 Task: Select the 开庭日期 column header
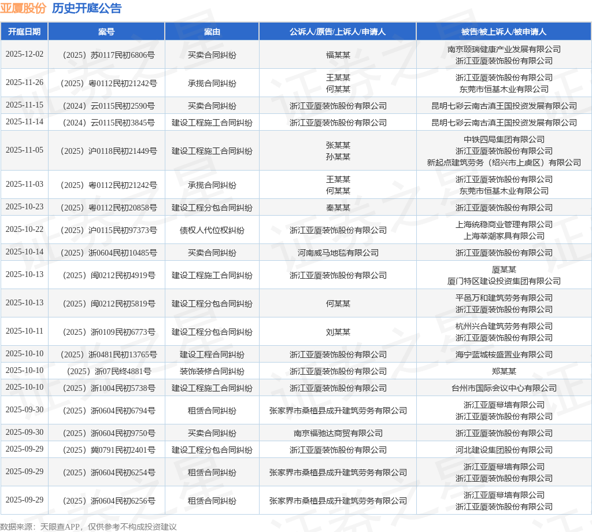[x=24, y=32]
